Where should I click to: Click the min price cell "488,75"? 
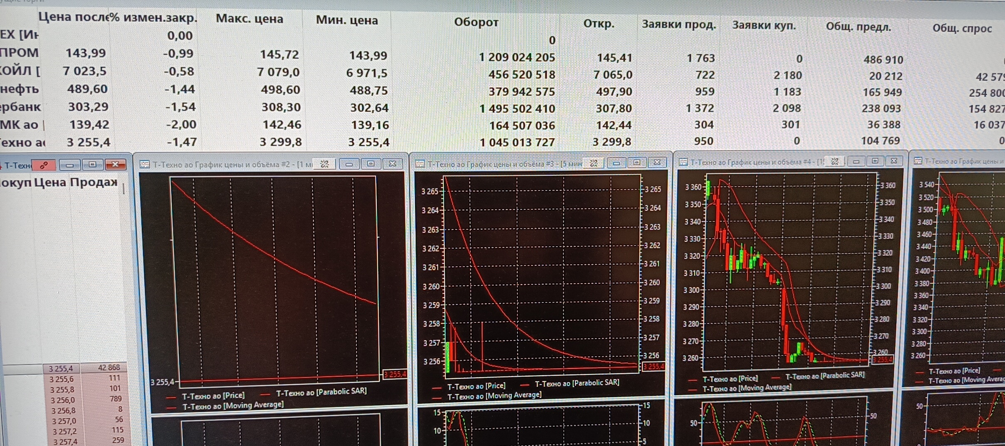click(369, 91)
